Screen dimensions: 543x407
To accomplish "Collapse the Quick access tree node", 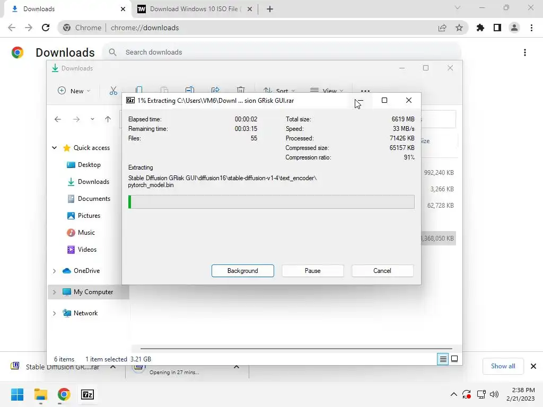I will click(55, 148).
